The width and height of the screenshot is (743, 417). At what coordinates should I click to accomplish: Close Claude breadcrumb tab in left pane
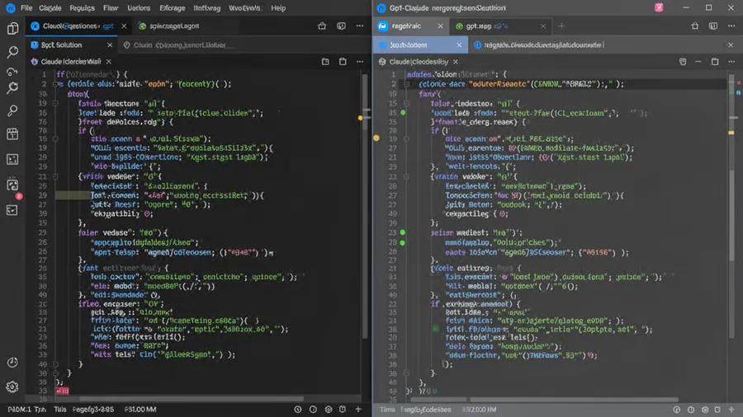(x=108, y=62)
